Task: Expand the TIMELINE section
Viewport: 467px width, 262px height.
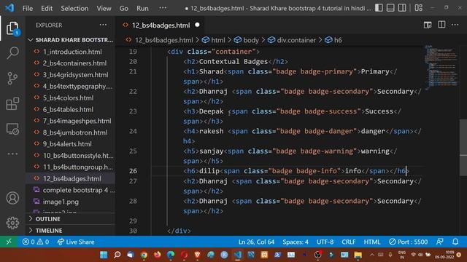Action: pos(72,231)
